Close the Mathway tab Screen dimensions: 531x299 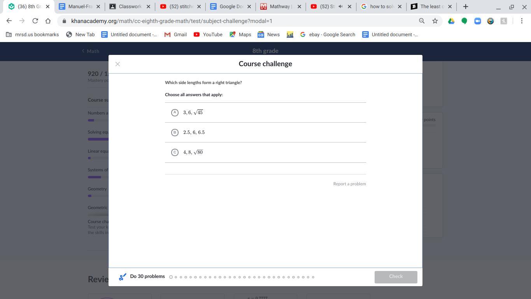(299, 7)
